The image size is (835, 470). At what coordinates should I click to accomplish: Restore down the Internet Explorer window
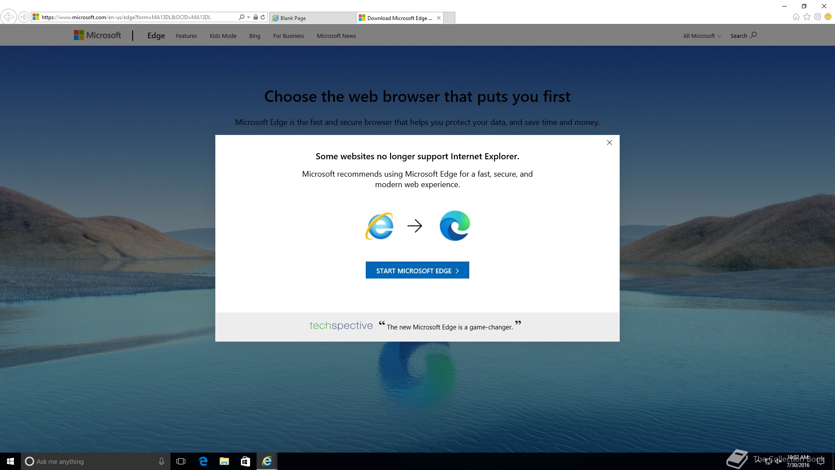point(804,6)
